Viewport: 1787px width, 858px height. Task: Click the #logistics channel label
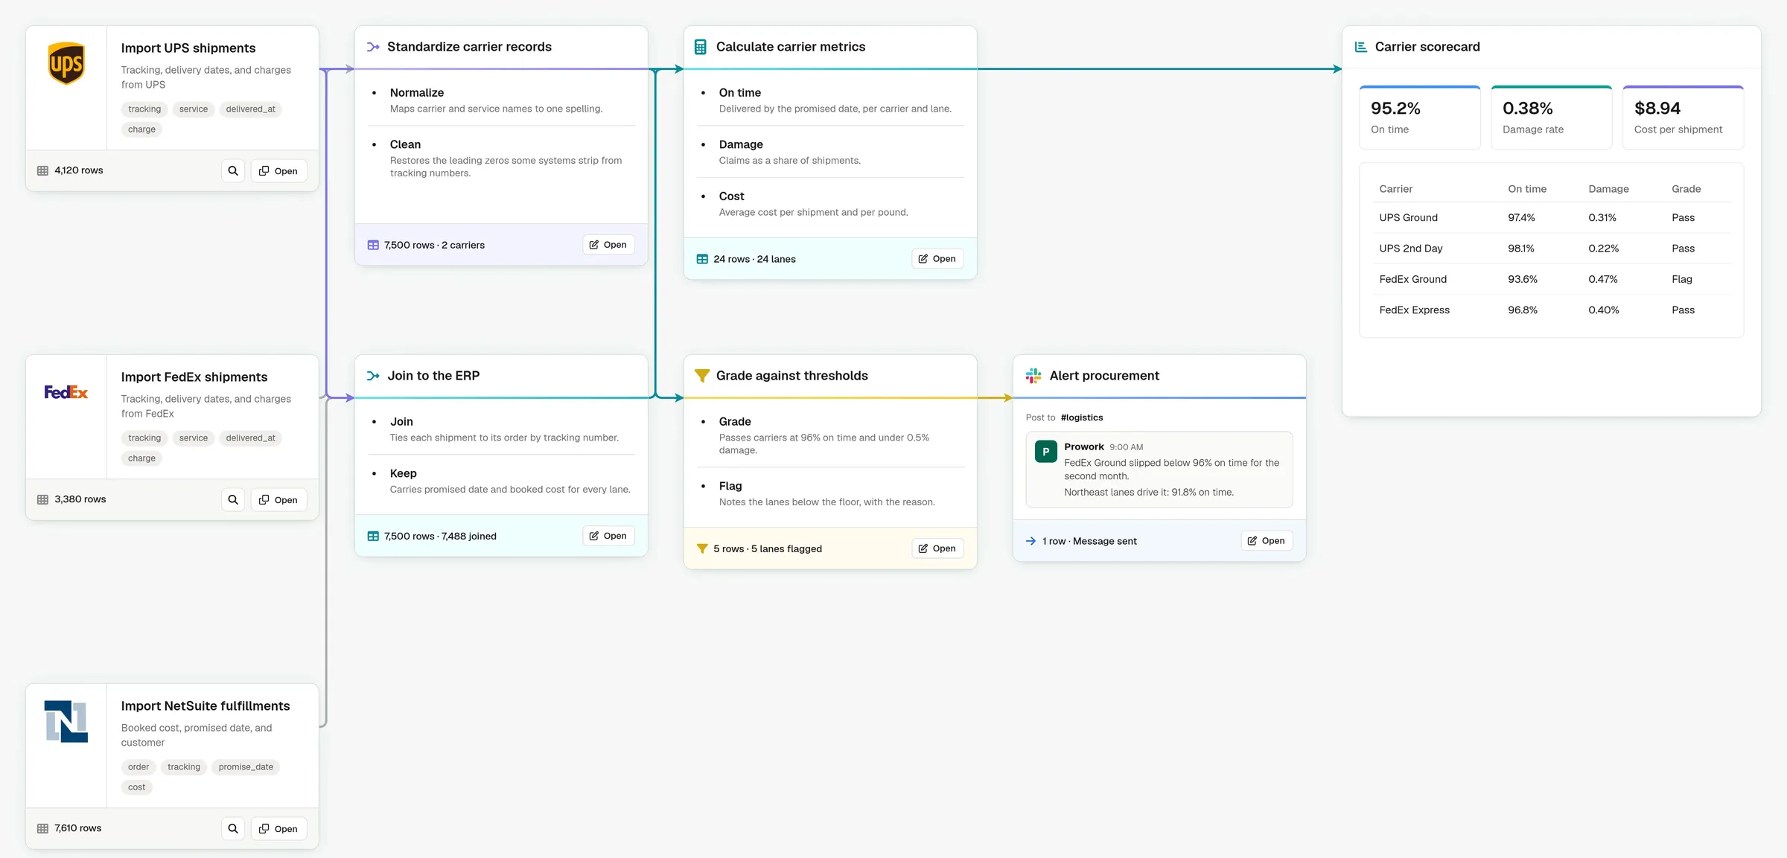pos(1082,417)
